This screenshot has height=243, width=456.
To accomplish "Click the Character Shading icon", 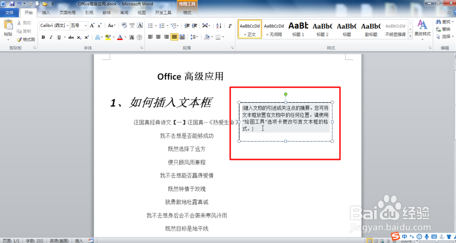I will tap(132, 37).
